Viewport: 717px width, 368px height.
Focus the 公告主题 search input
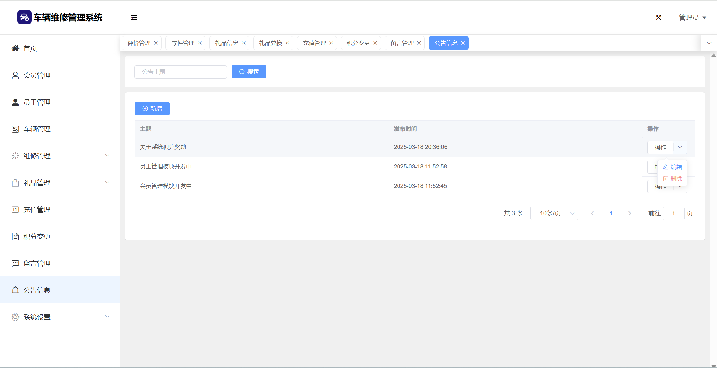pyautogui.click(x=181, y=72)
